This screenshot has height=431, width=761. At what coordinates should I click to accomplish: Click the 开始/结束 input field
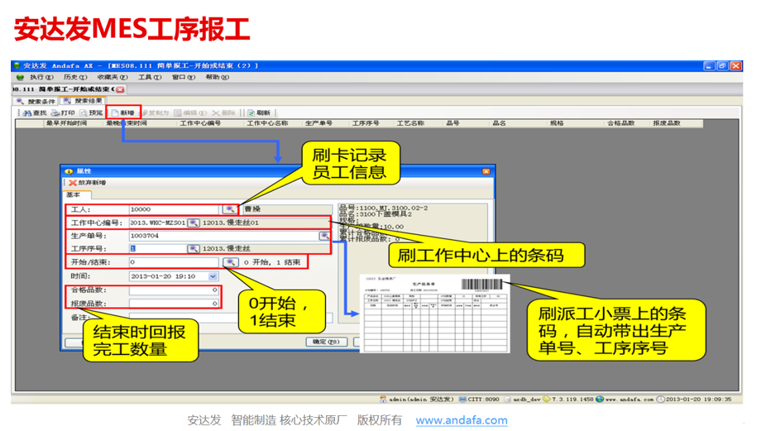click(175, 262)
